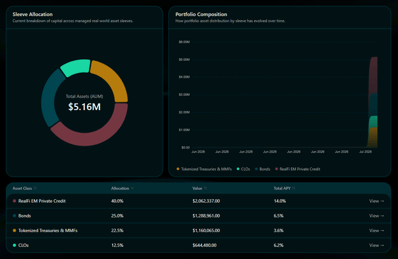The image size is (398, 259).
Task: Click RealFi EM Private Credit legend entry
Action: pyautogui.click(x=297, y=169)
